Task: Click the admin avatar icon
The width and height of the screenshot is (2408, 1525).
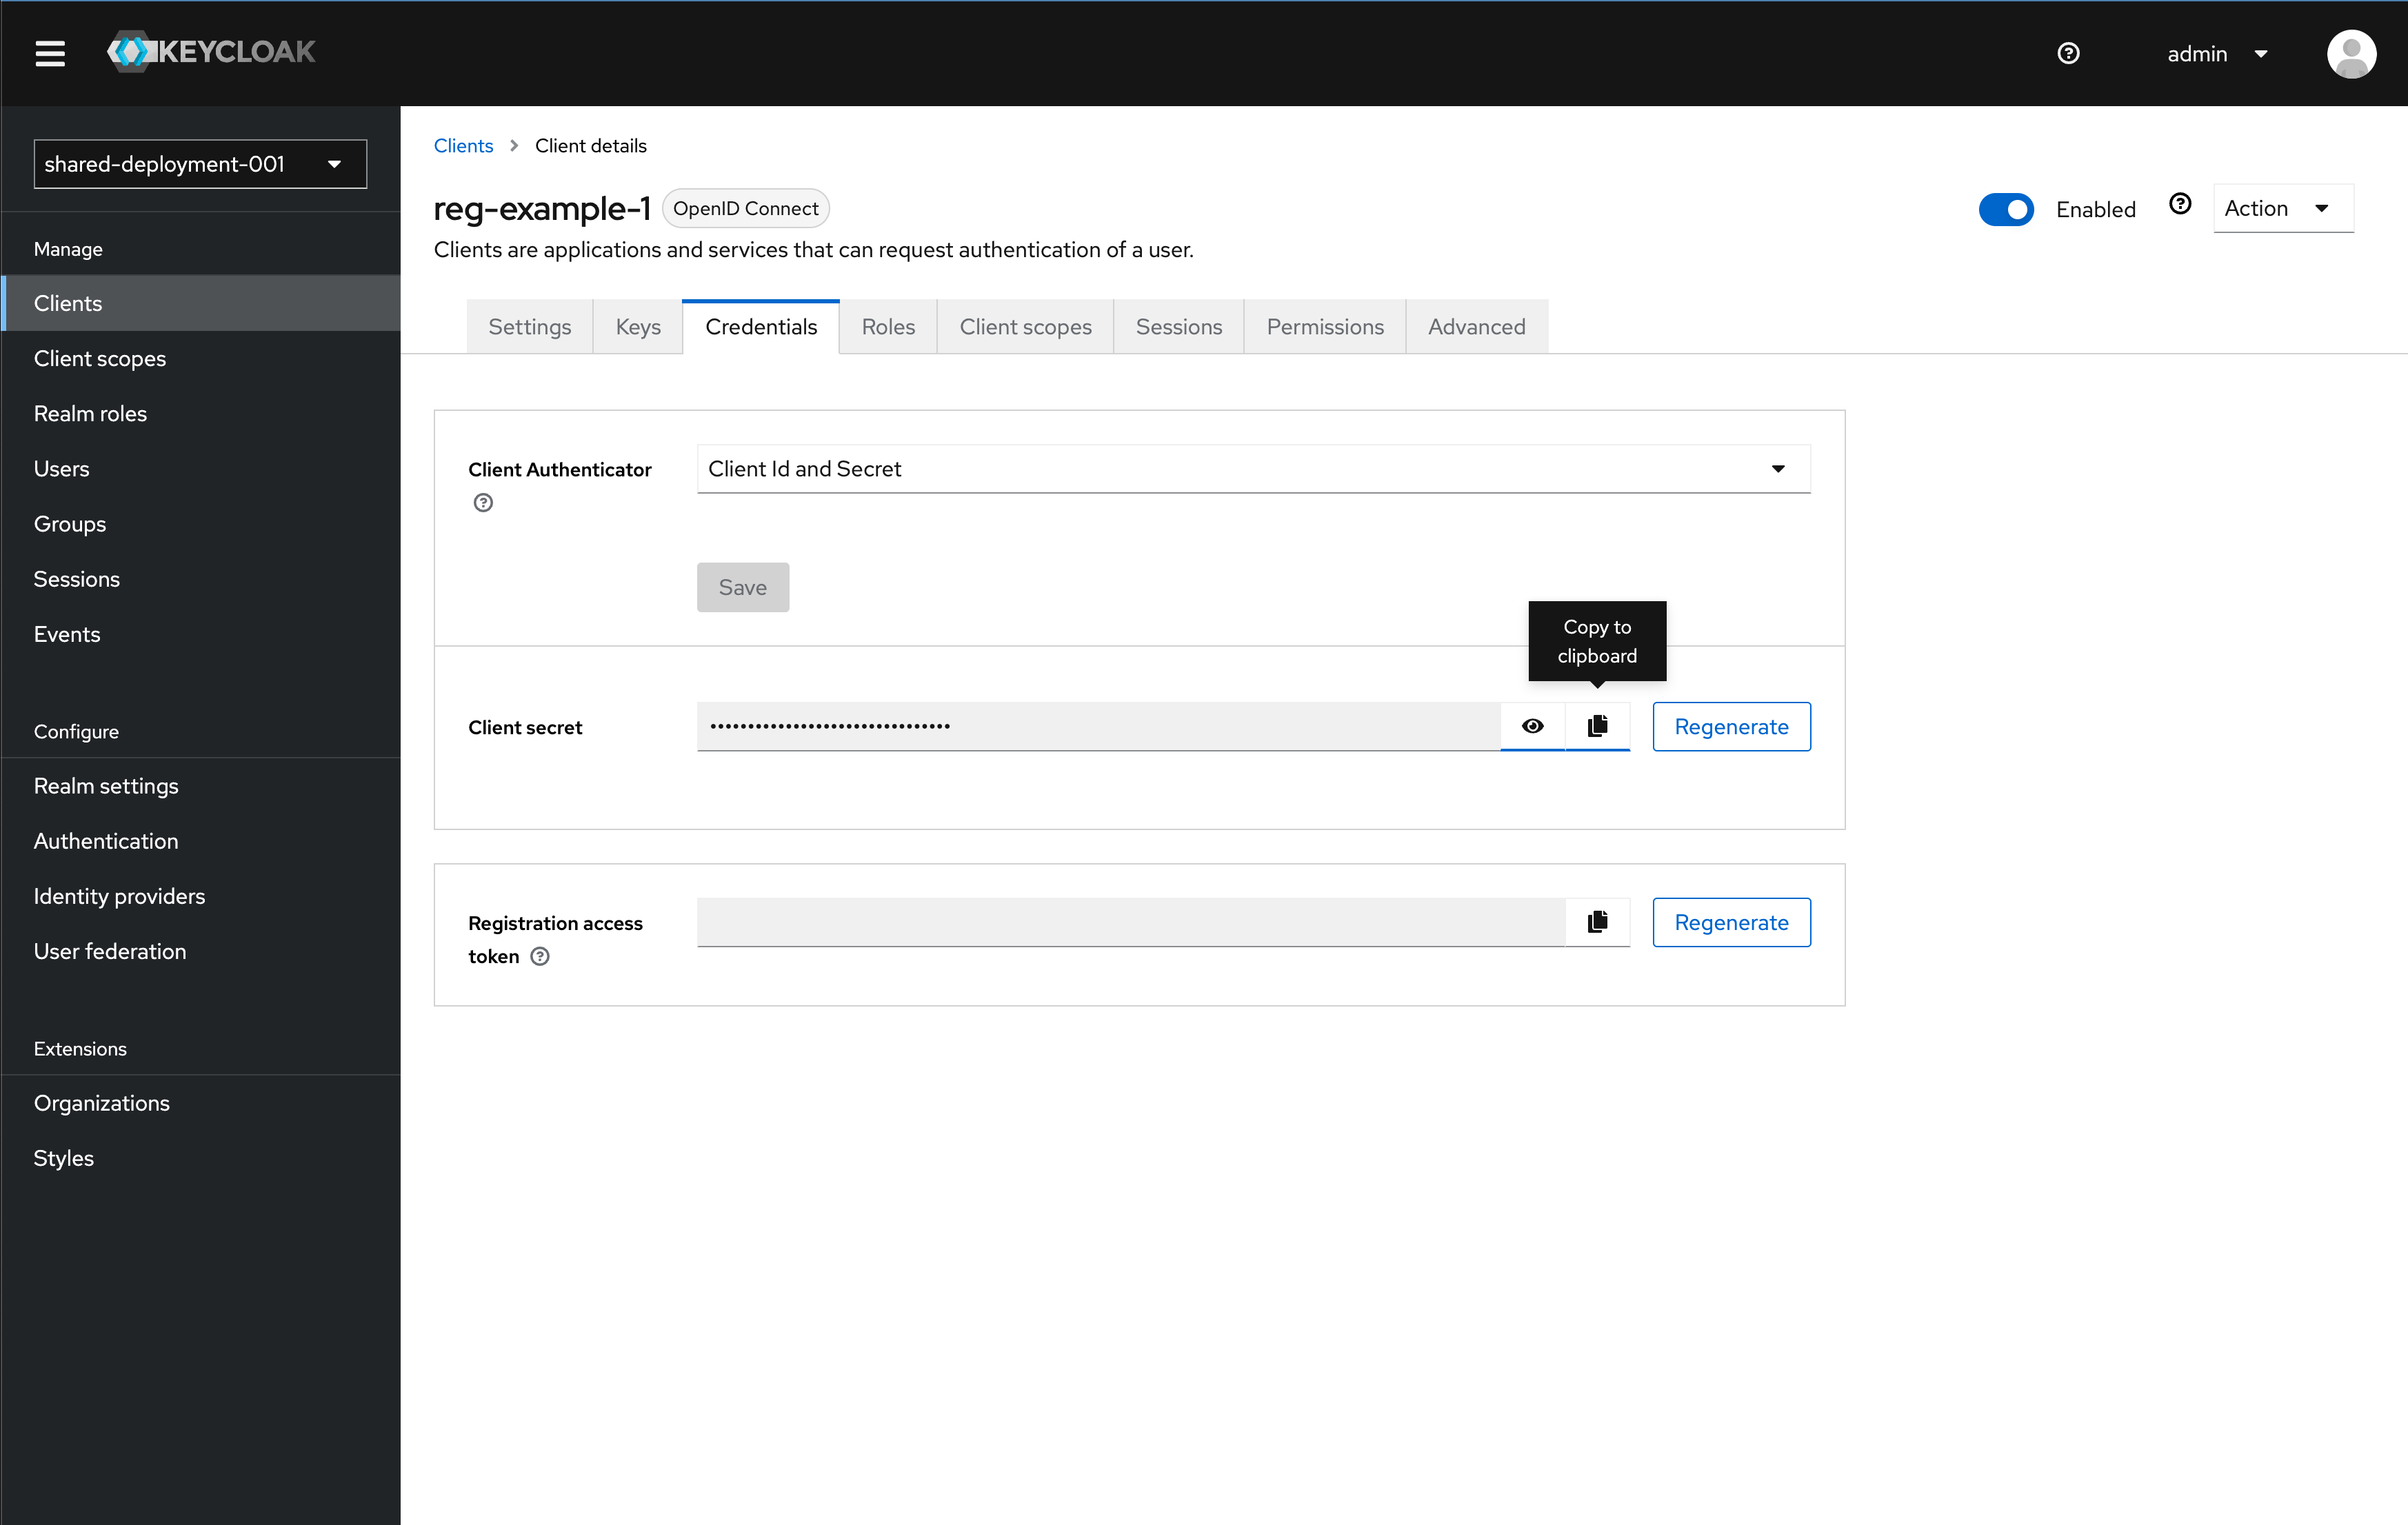Action: [x=2352, y=53]
